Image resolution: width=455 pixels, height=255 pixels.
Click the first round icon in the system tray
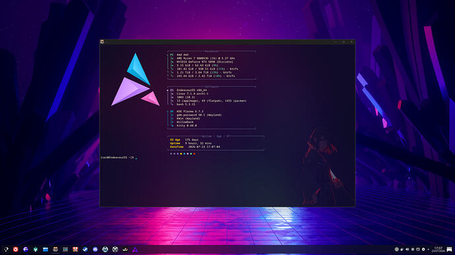pyautogui.click(x=397, y=249)
